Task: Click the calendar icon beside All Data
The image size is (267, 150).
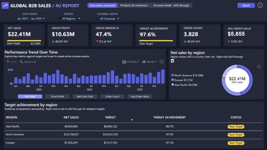Action: pyautogui.click(x=124, y=62)
